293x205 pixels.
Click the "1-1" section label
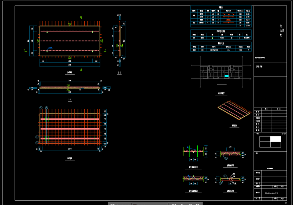70,100
